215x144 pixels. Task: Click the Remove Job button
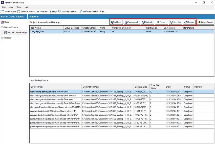click(132, 22)
